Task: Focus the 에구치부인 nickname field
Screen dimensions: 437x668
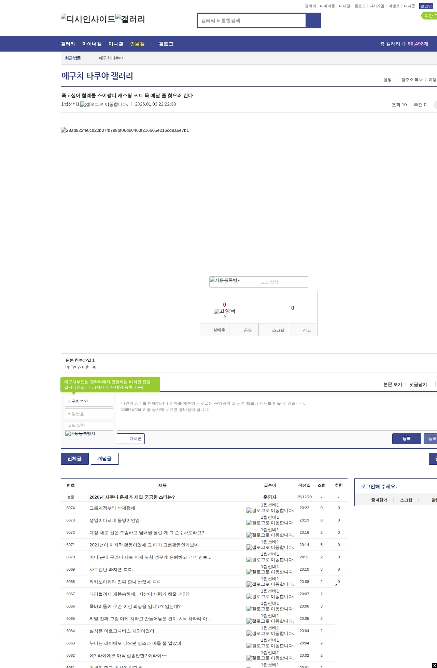Action: (89, 401)
